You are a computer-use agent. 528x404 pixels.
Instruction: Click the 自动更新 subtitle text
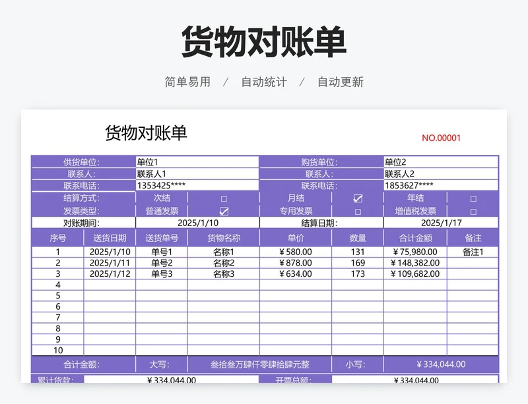click(x=341, y=82)
